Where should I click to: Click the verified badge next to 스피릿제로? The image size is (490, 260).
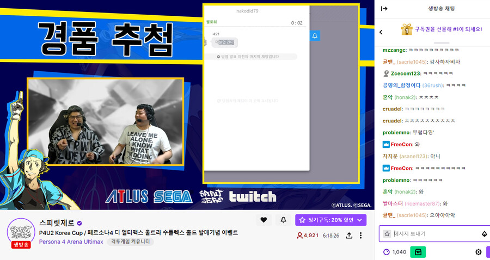pos(79,223)
